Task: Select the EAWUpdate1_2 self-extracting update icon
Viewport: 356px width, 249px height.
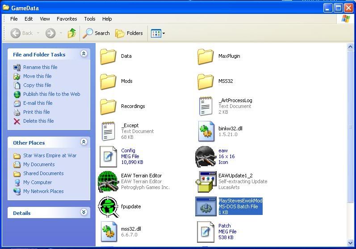Action: (x=205, y=181)
